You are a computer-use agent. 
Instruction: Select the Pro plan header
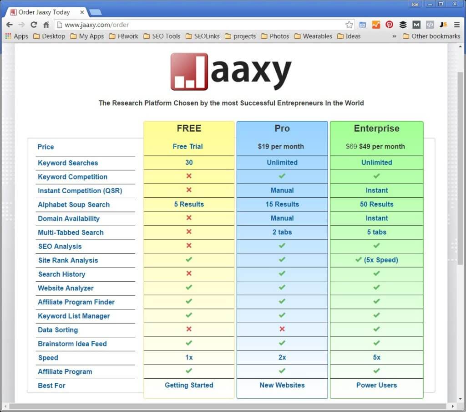tap(282, 129)
